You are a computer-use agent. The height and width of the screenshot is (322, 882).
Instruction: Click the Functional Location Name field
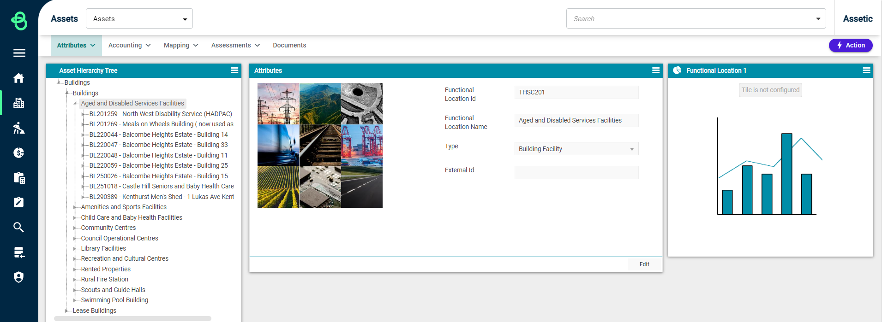[576, 120]
